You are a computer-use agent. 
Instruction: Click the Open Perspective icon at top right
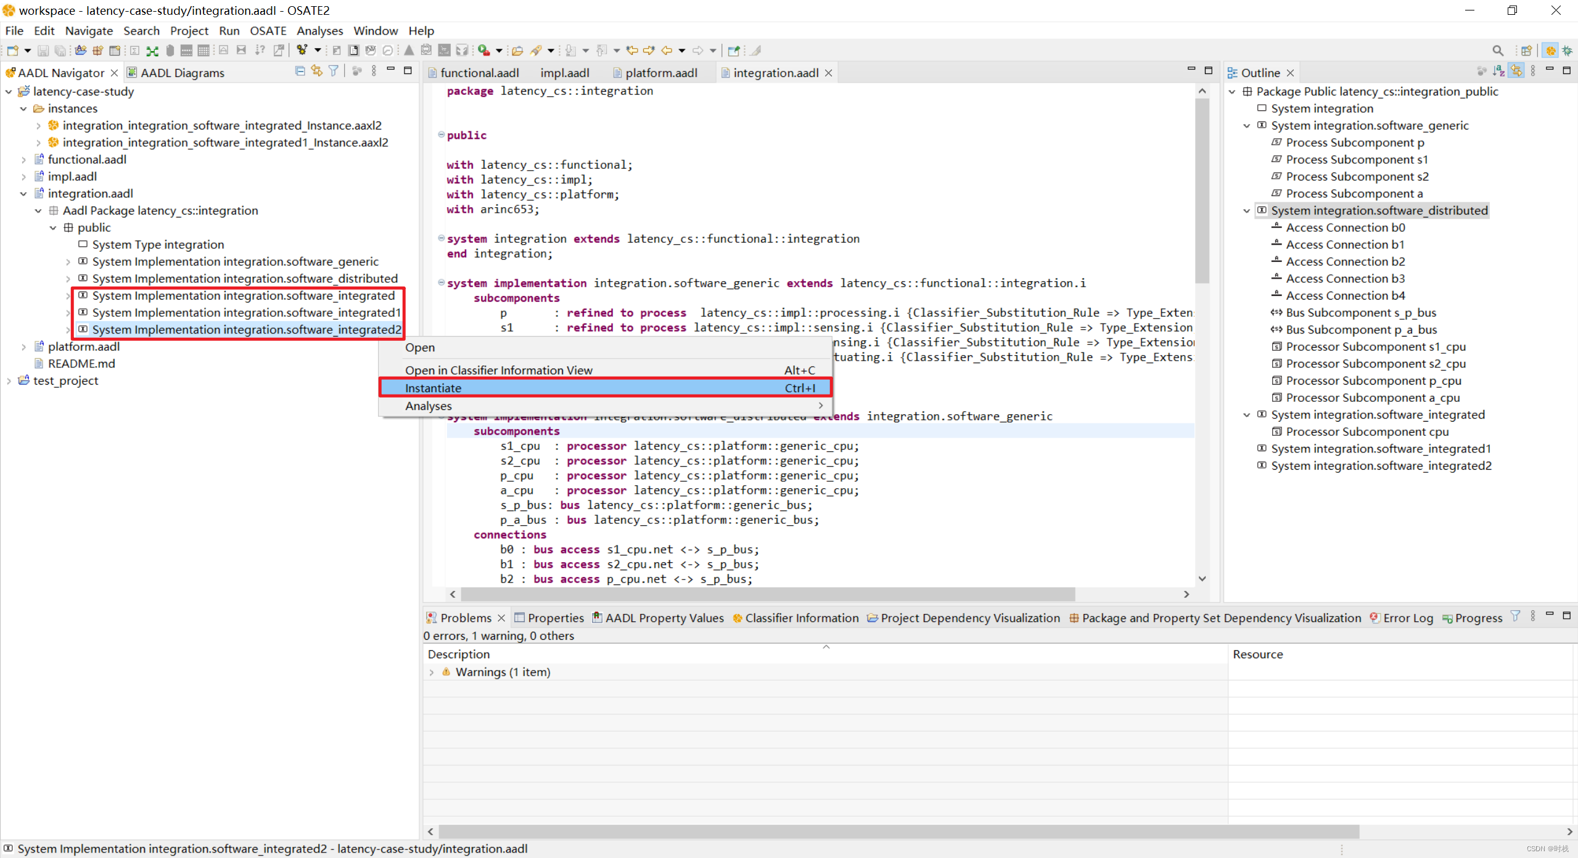pyautogui.click(x=1526, y=51)
